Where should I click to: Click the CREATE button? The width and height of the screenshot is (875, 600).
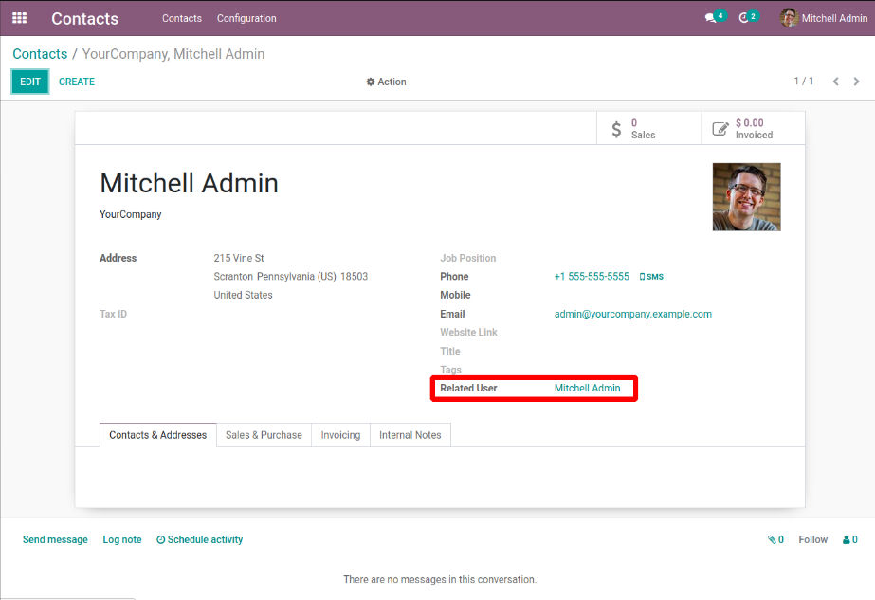(77, 82)
